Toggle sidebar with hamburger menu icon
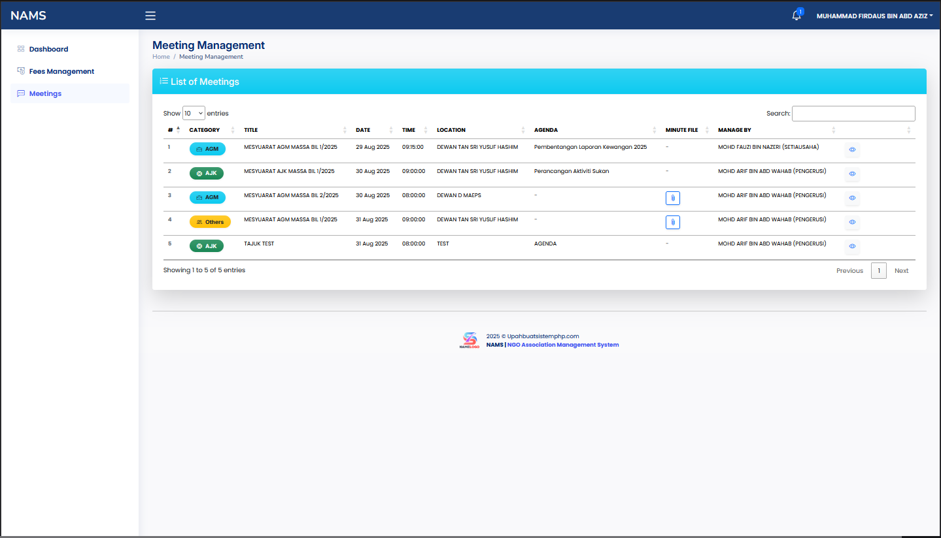Viewport: 941px width, 538px height. (x=150, y=16)
